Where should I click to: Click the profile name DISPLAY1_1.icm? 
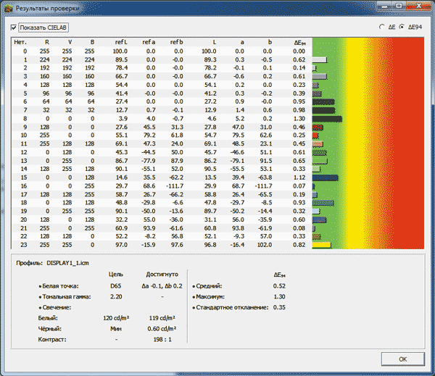pyautogui.click(x=67, y=263)
